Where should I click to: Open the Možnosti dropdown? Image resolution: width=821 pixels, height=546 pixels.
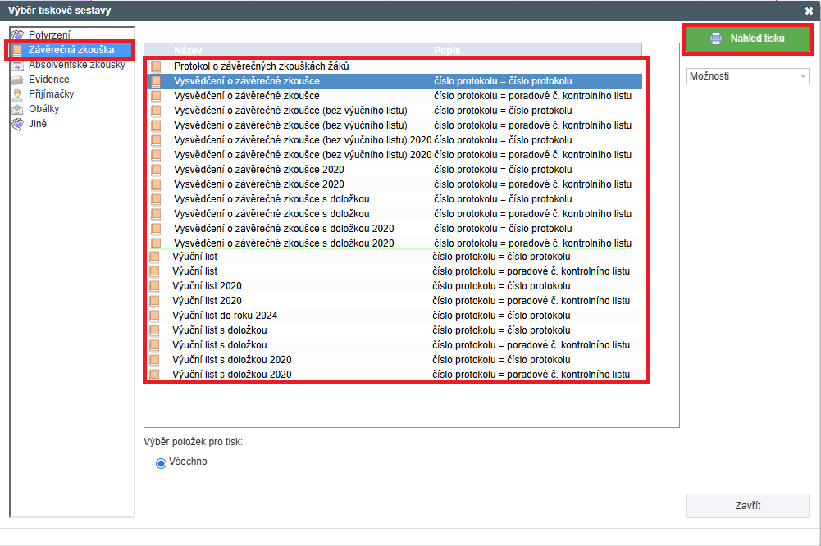(747, 76)
